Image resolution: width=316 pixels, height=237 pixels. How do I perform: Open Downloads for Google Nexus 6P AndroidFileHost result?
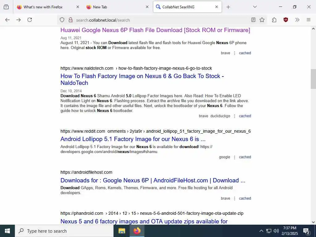[x=153, y=180]
